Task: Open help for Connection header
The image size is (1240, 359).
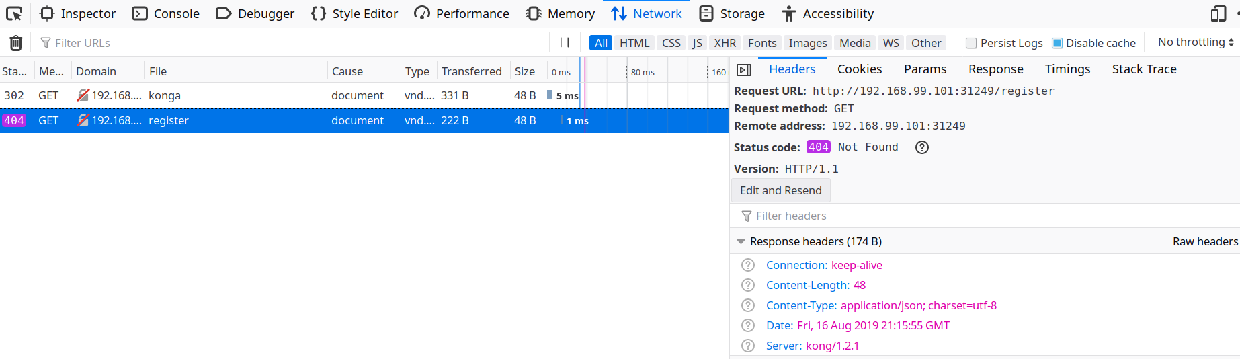Action: point(748,265)
